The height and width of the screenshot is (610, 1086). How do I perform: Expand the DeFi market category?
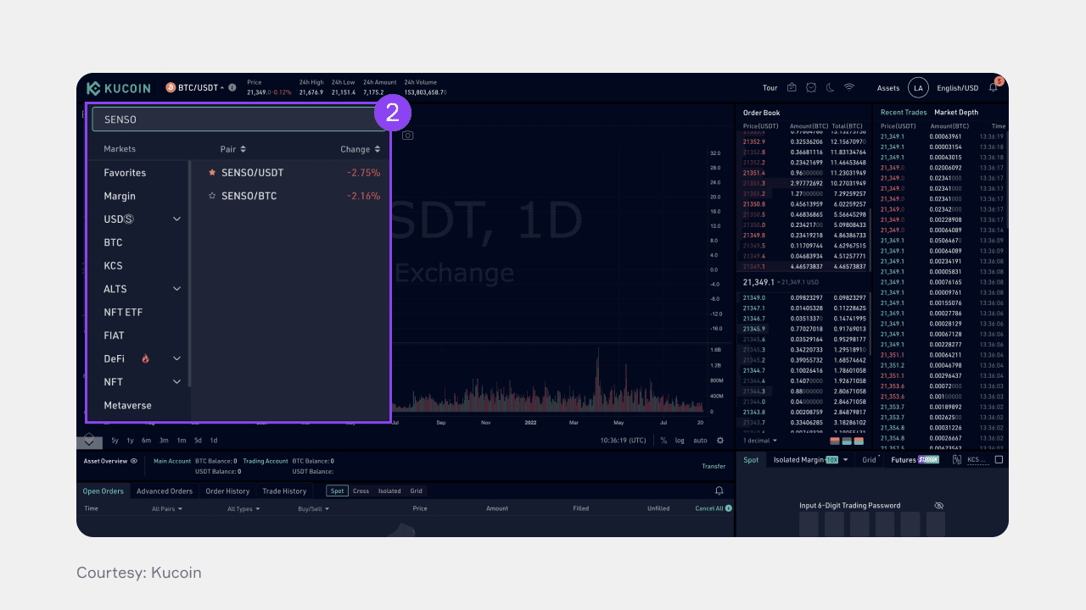coord(177,358)
